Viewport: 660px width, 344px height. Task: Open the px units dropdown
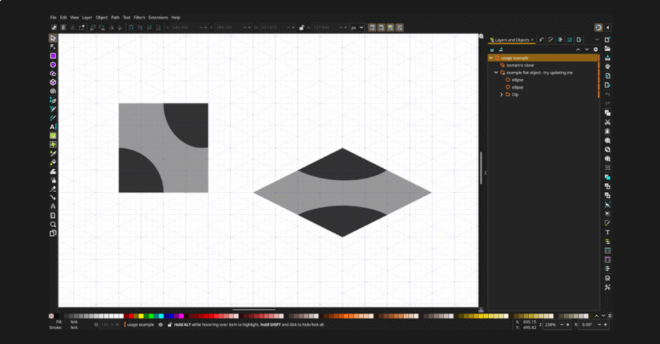357,28
